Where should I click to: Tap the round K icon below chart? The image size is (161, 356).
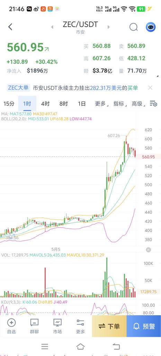[148, 250]
